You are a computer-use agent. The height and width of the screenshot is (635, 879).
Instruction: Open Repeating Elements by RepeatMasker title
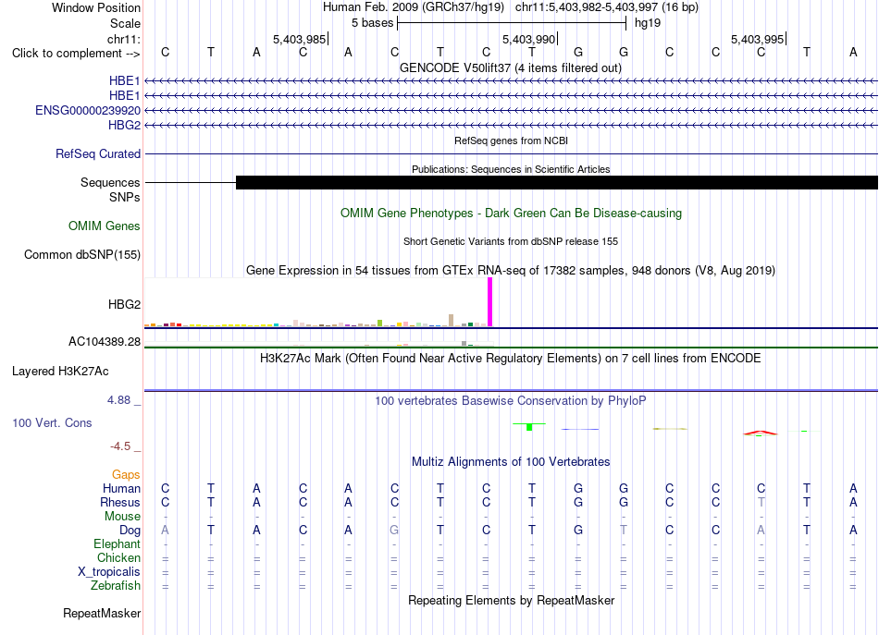511,601
